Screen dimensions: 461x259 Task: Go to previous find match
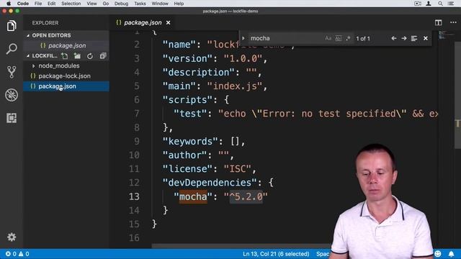pos(394,38)
